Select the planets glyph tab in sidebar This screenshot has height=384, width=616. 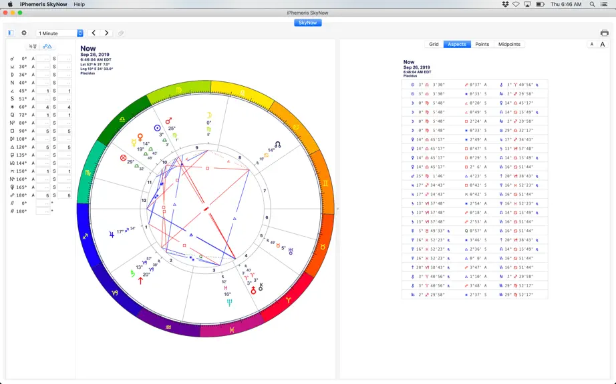click(33, 46)
